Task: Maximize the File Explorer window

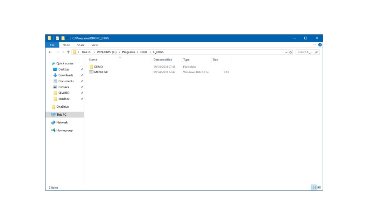Action: click(x=306, y=38)
